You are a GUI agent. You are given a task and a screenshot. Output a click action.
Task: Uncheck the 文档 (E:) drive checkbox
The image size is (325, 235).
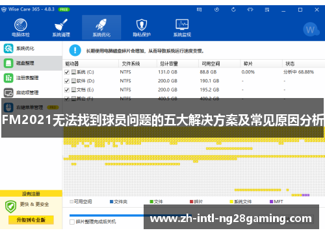(x=67, y=90)
